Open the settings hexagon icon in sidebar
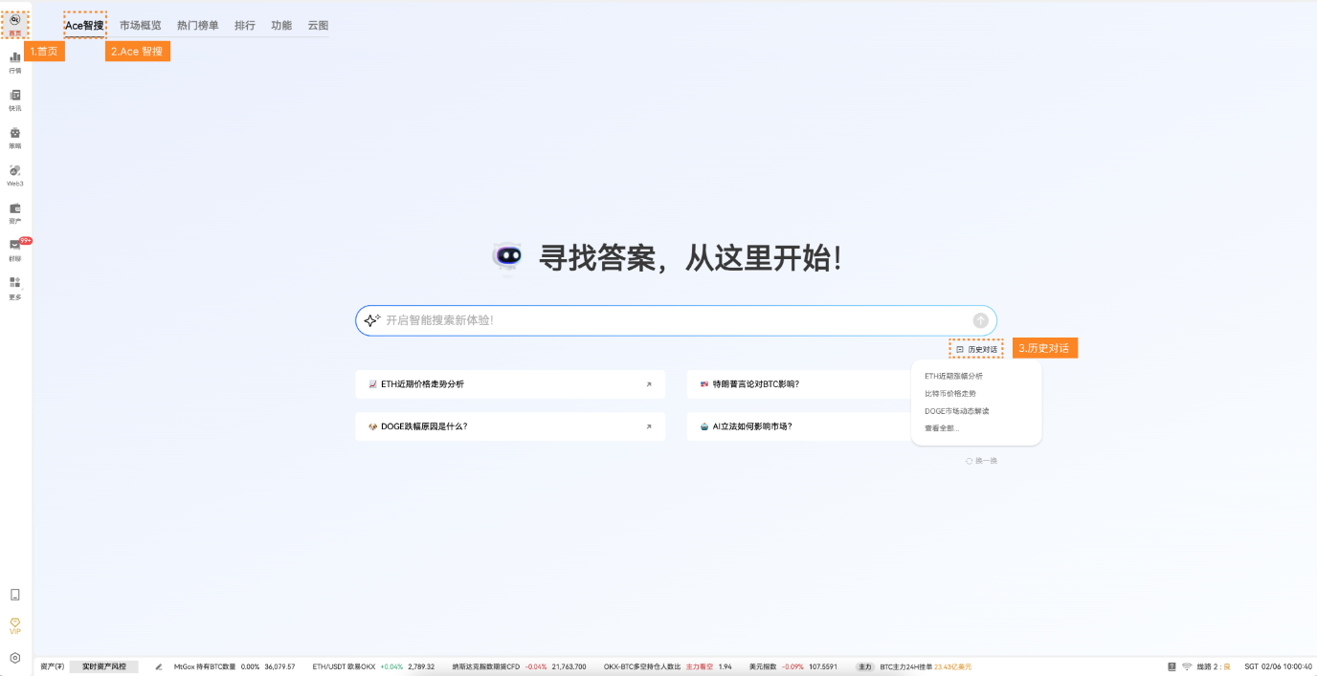This screenshot has height=676, width=1317. pyautogui.click(x=14, y=658)
